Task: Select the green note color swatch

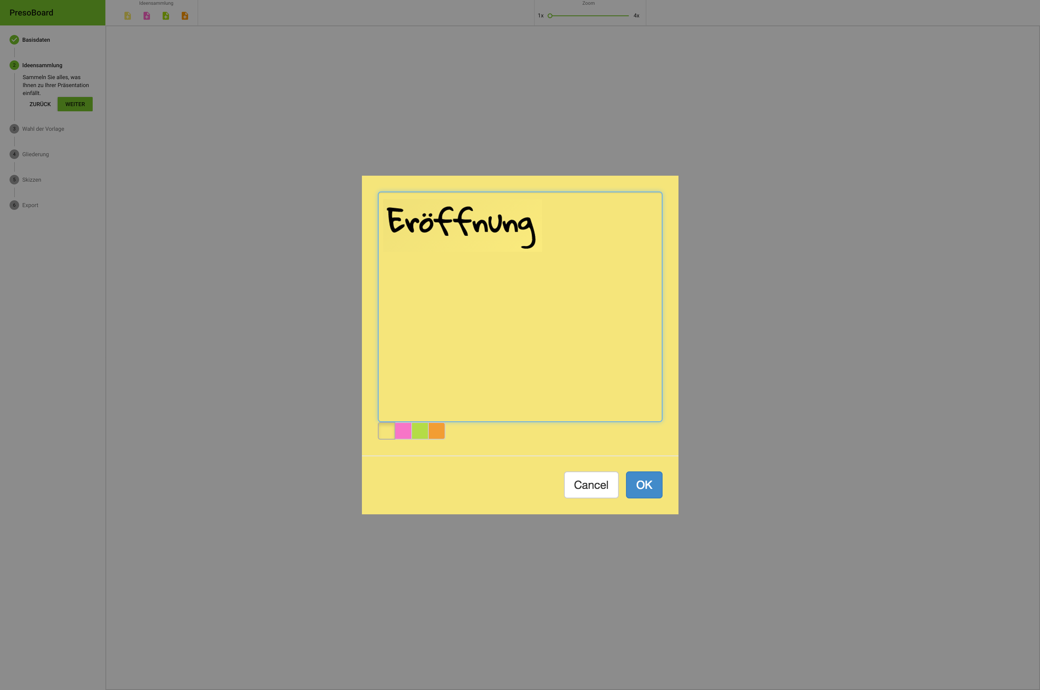Action: coord(420,431)
